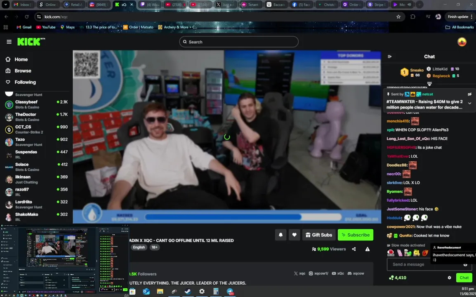476x297 pixels.
Task: Click the Gift Subs button
Action: coord(319,235)
